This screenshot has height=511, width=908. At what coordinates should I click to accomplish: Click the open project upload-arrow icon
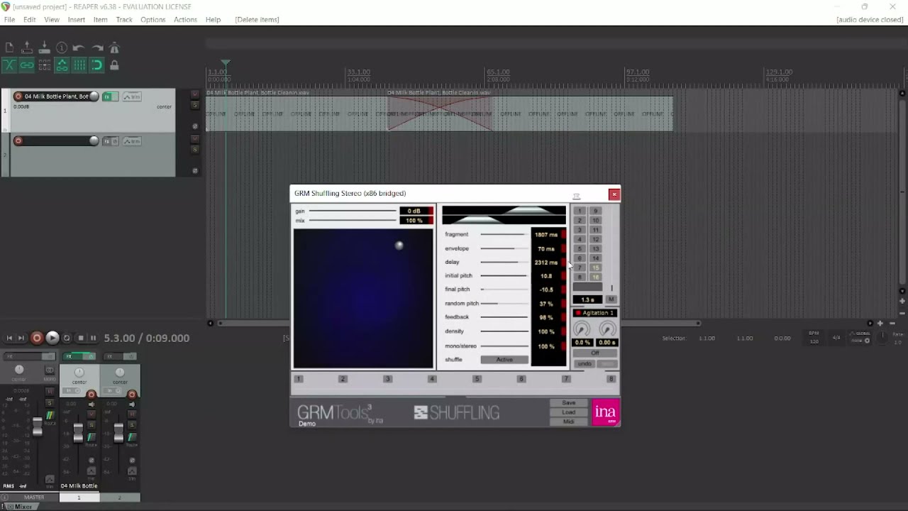[27, 48]
